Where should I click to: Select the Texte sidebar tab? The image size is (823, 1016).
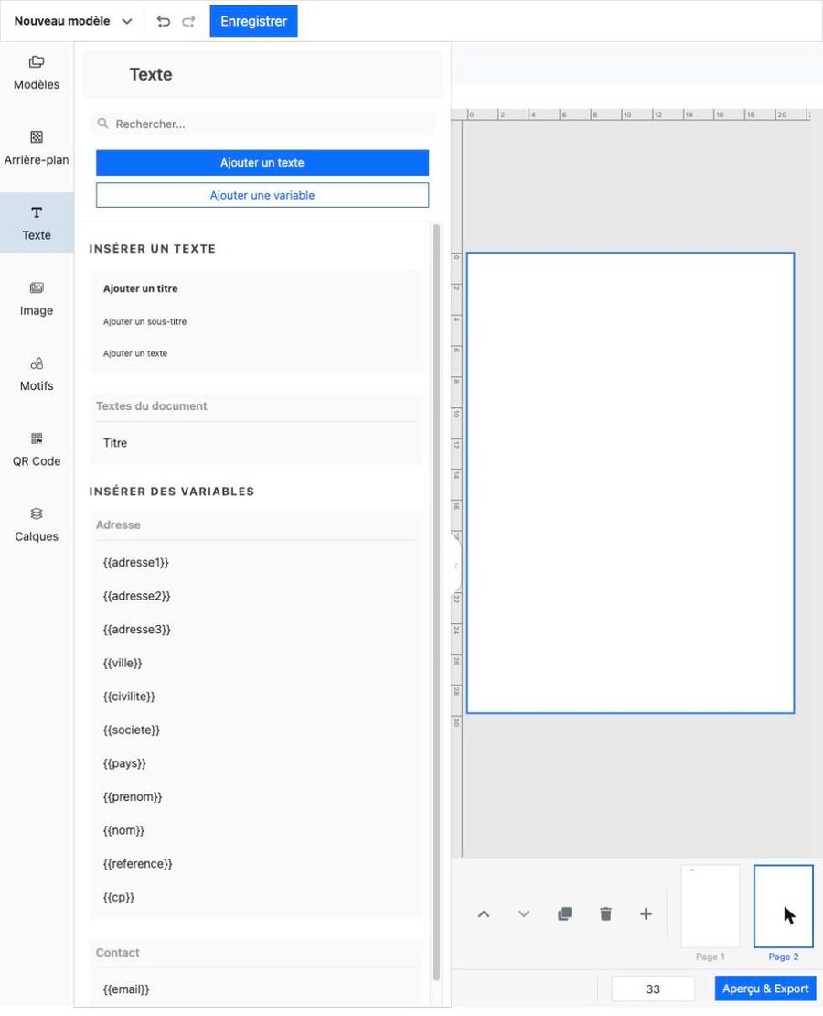click(37, 223)
